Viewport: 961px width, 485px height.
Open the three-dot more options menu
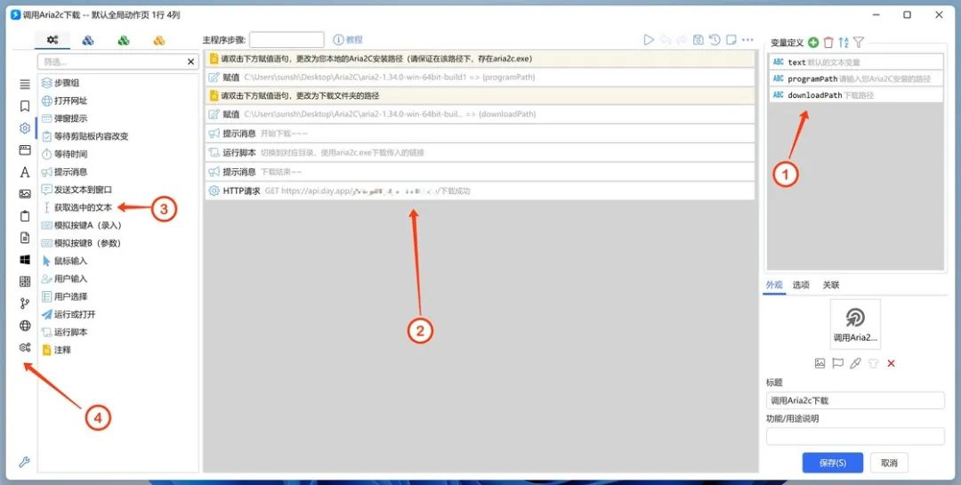[747, 40]
